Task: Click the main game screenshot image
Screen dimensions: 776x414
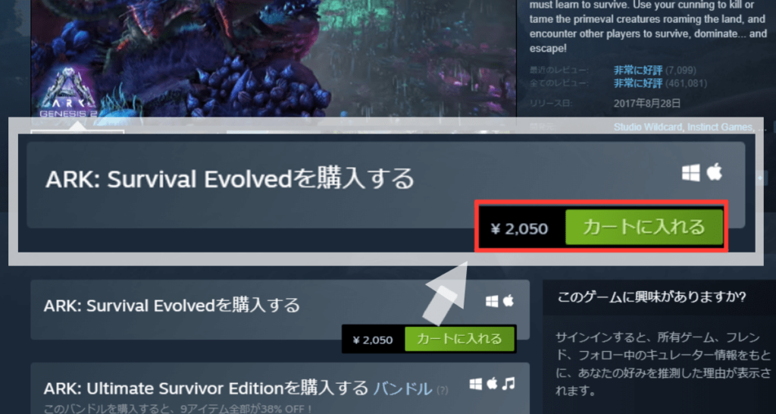Action: tap(274, 58)
